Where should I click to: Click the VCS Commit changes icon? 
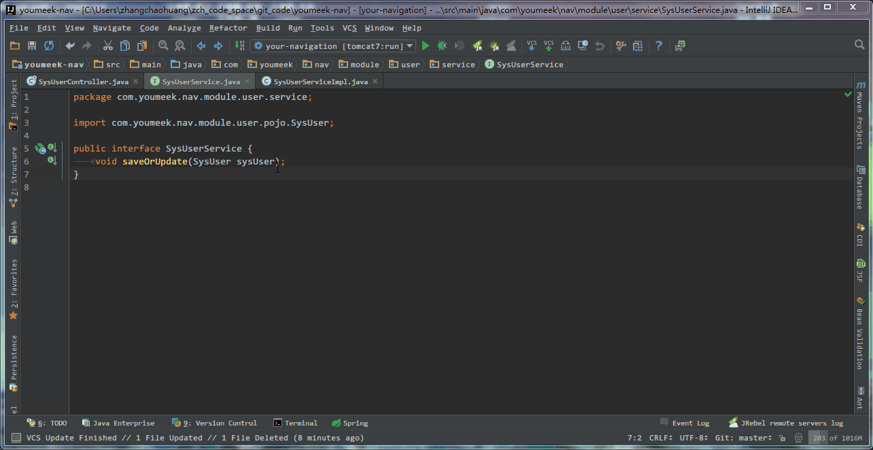tap(549, 46)
